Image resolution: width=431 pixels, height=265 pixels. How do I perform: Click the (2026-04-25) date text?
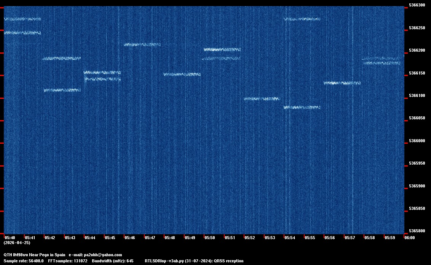[x=17, y=243]
